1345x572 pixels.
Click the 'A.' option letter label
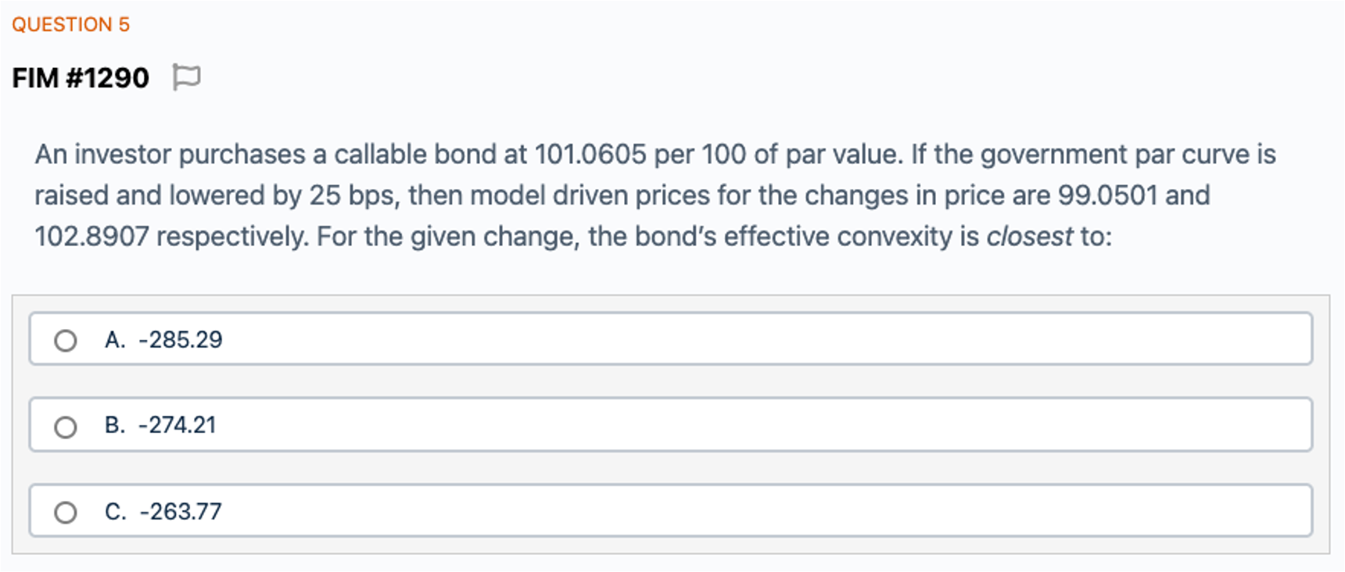click(115, 340)
